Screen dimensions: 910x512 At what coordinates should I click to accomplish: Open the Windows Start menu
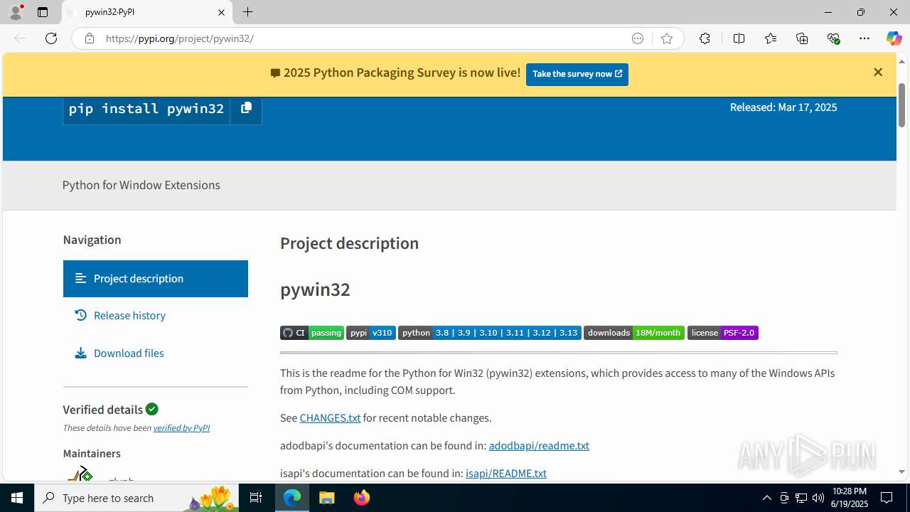pyautogui.click(x=17, y=498)
